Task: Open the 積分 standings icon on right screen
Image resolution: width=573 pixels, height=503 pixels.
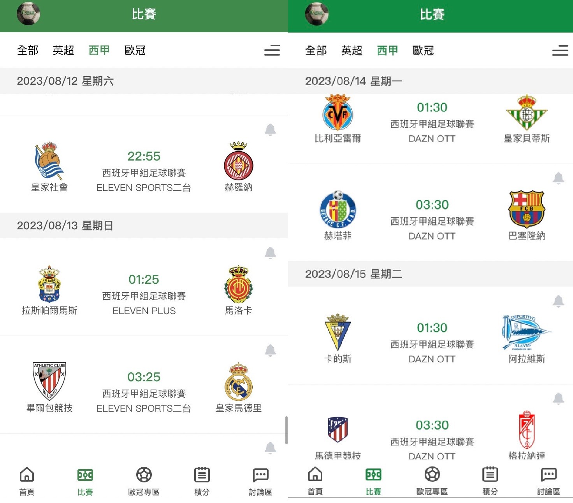Action: click(490, 475)
